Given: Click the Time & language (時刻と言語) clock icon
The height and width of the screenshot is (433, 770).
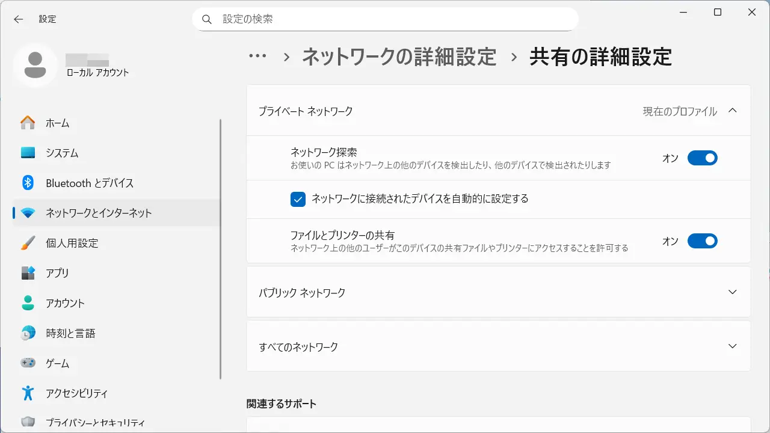Looking at the screenshot, I should tap(28, 333).
